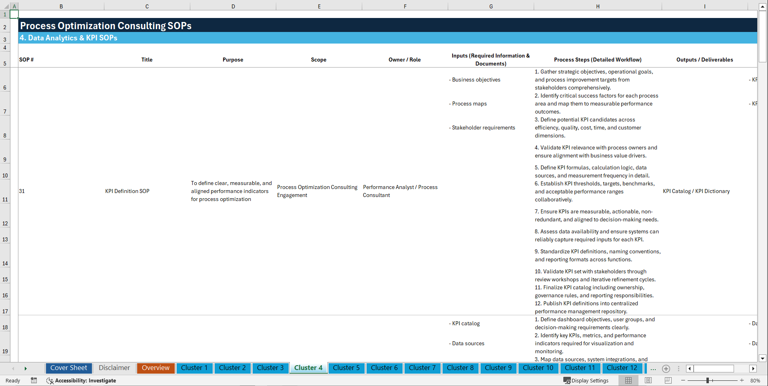The height and width of the screenshot is (386, 768).
Task: Switch to Normal view
Action: [x=628, y=380]
